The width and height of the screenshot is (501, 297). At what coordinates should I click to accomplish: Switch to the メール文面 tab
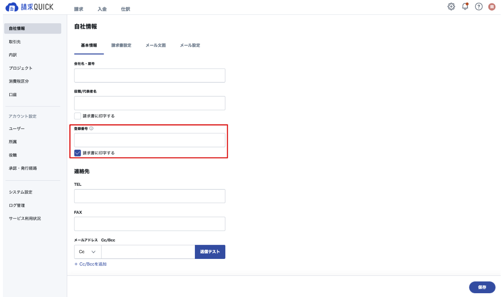click(156, 45)
